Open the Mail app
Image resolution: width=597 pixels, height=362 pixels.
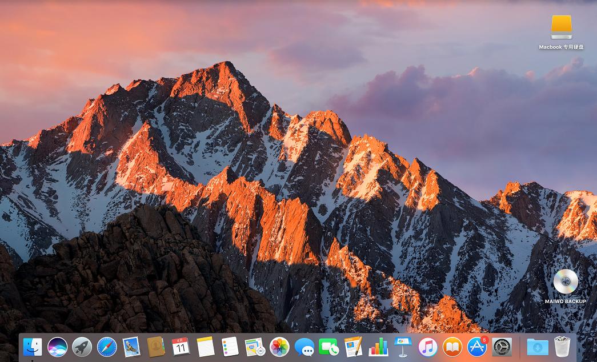(131, 347)
